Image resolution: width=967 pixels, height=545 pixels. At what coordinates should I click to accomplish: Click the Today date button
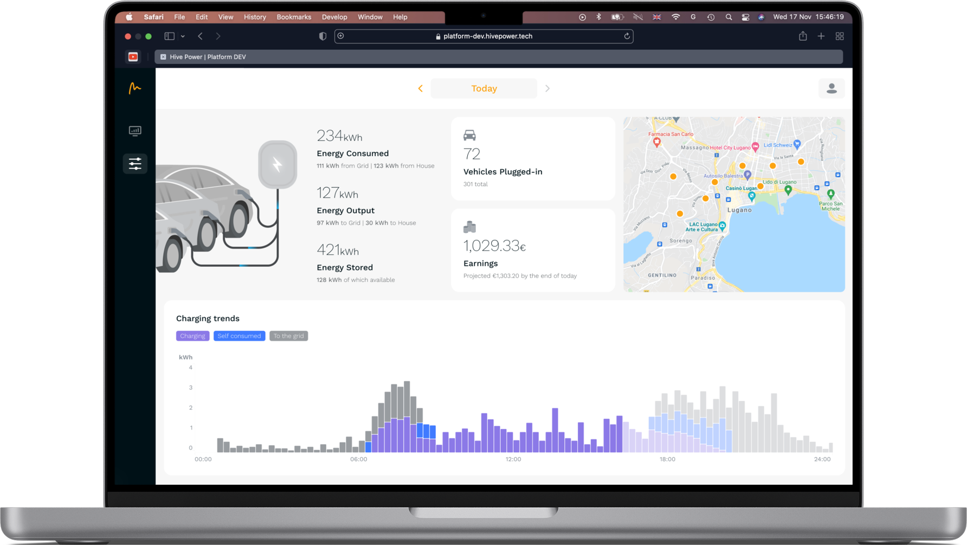[483, 88]
